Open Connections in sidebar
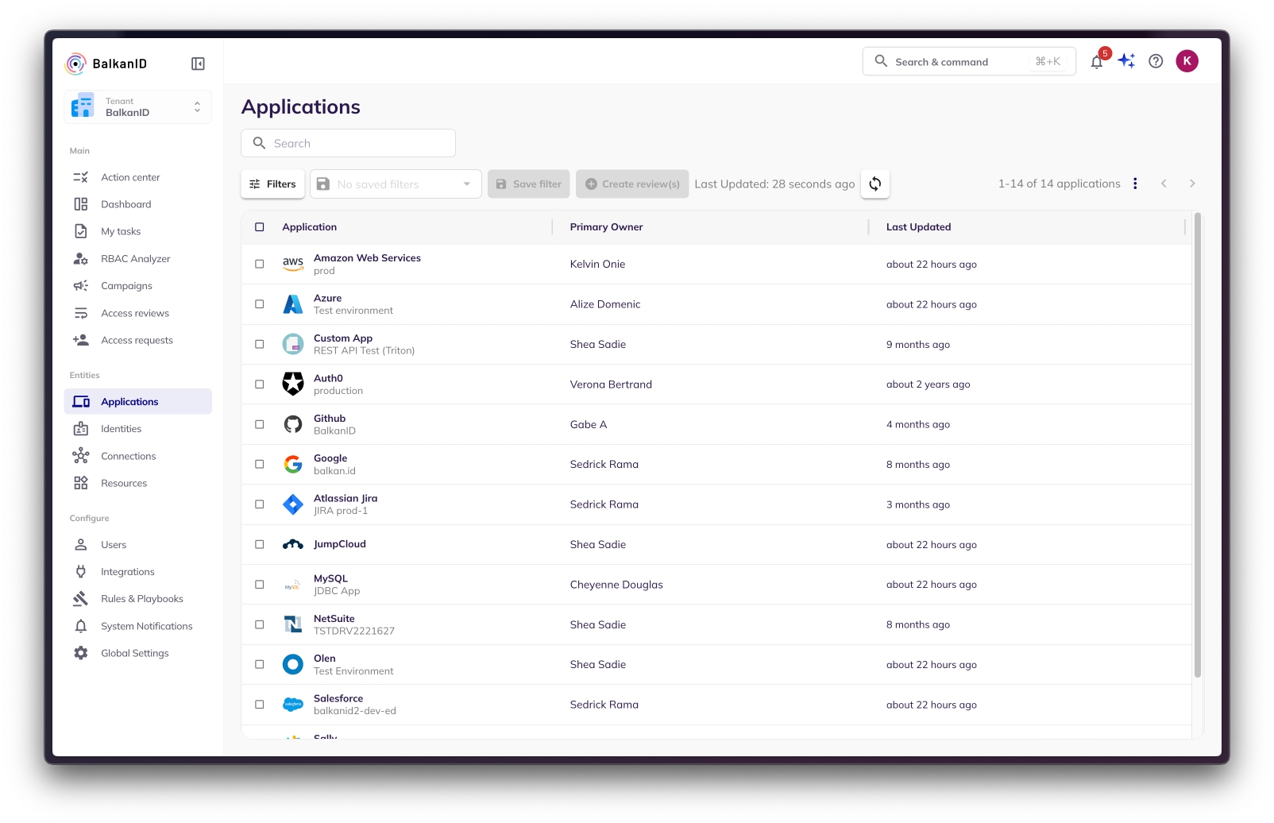Viewport: 1274px width, 823px height. 137,456
